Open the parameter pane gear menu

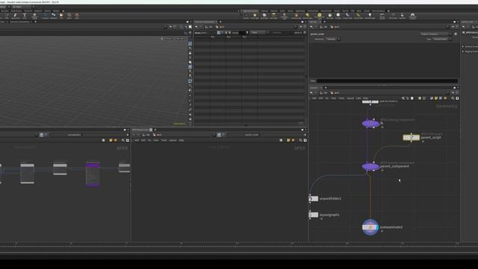[456, 34]
